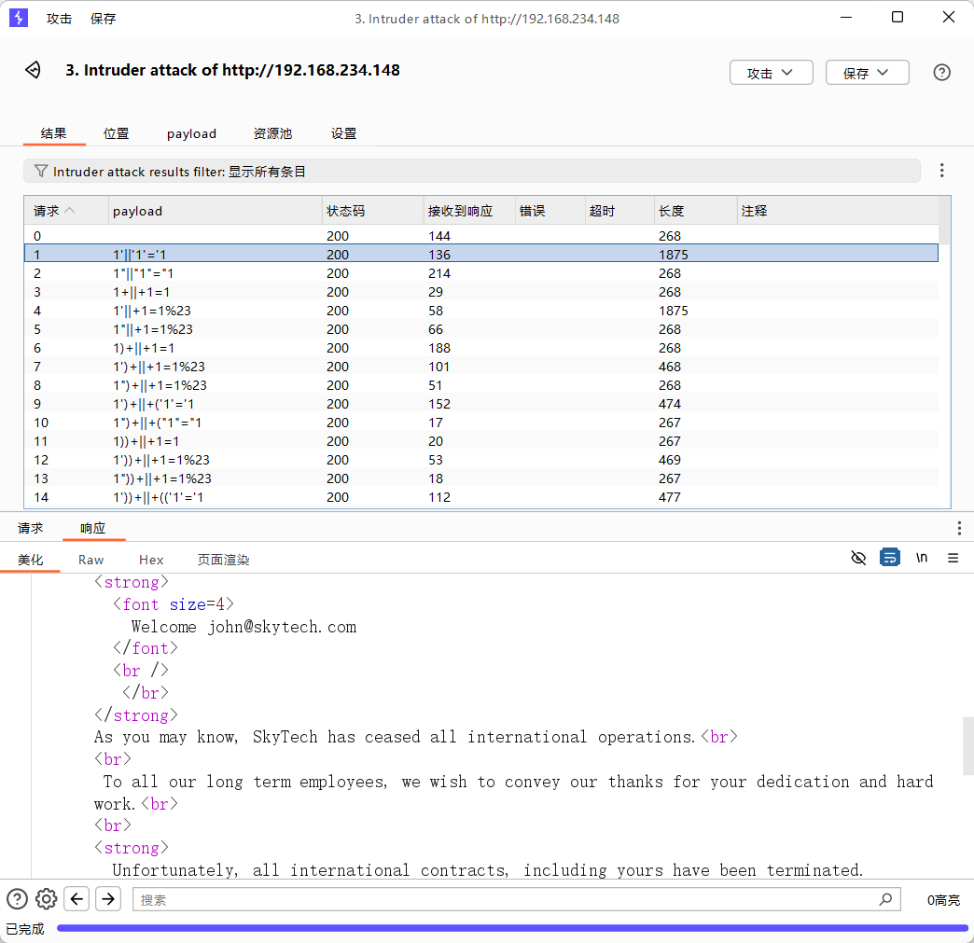Screen dimensions: 974x943
Task: Select row with payload 1'))+||+1=1%23
Action: 481,459
